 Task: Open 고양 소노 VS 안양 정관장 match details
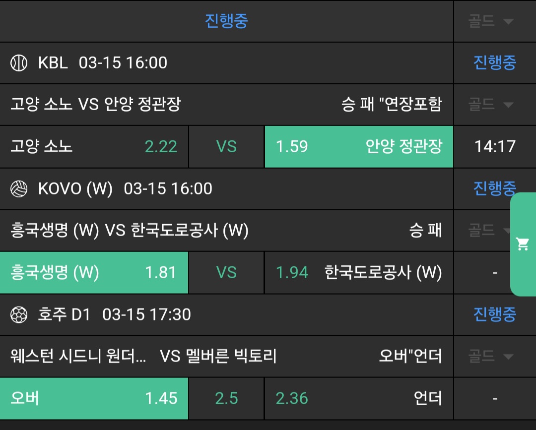96,105
